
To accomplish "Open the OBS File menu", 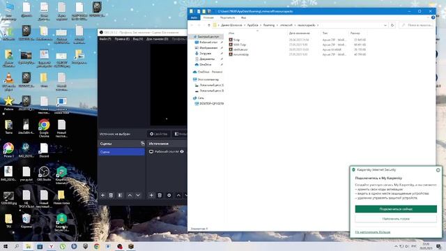I will (x=105, y=39).
